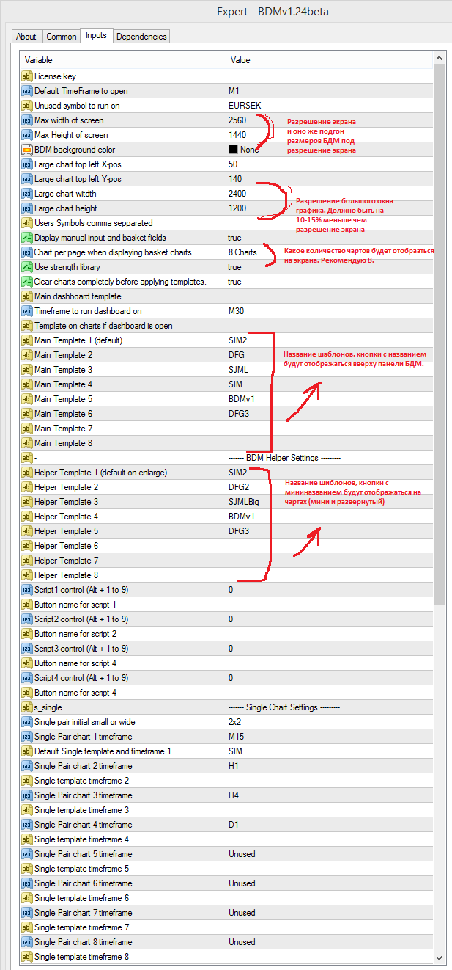Click the boolean icon beside Use strength library

pos(26,267)
